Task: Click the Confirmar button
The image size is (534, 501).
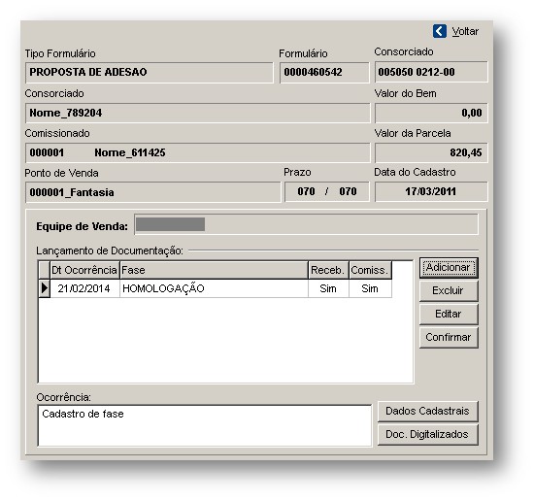Action: coord(449,337)
